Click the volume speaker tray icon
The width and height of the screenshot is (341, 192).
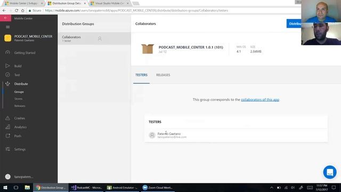293,188
